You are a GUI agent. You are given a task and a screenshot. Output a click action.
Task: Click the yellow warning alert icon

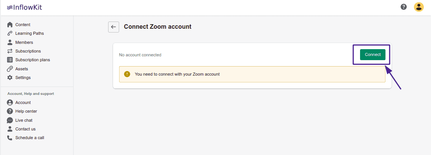(127, 74)
